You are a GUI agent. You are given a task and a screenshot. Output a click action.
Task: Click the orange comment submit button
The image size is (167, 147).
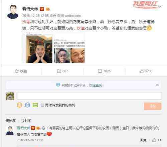(x=153, y=106)
